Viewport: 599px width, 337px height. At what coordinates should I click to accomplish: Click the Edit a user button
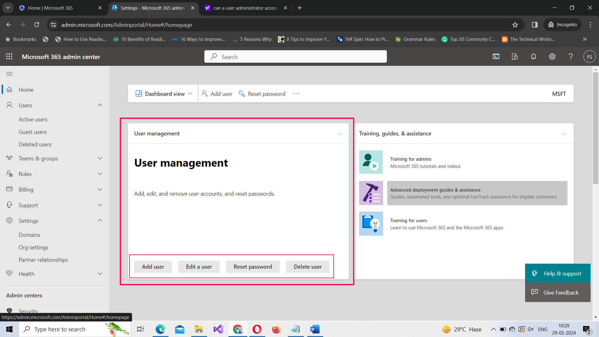(x=198, y=266)
